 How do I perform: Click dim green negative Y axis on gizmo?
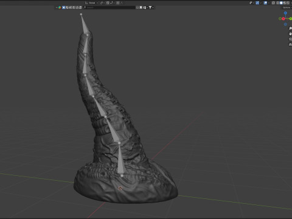[x=280, y=19]
